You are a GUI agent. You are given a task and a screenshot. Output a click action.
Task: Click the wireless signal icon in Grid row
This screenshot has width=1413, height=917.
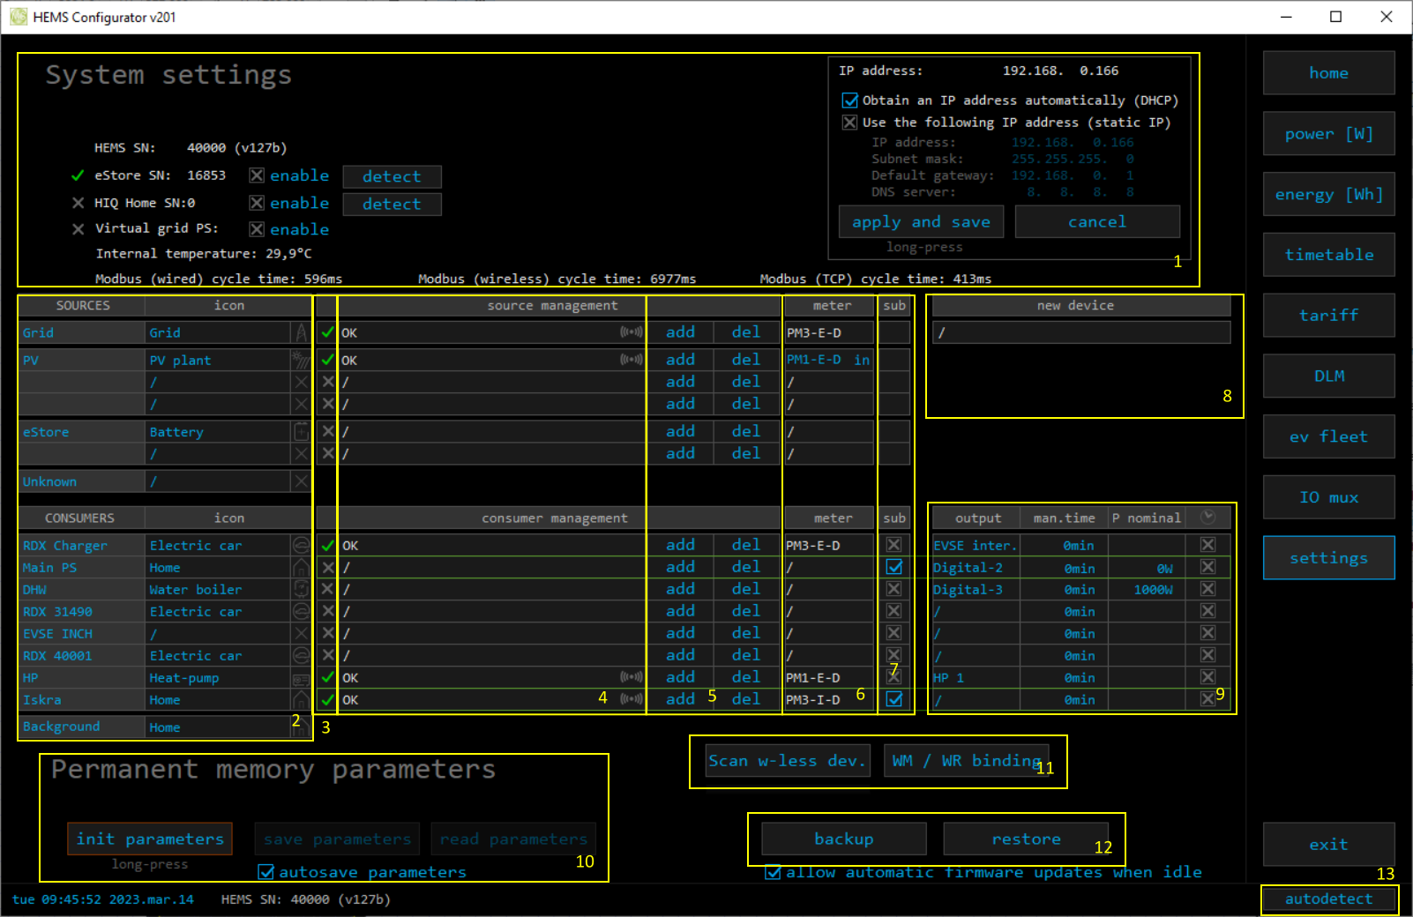point(632,332)
